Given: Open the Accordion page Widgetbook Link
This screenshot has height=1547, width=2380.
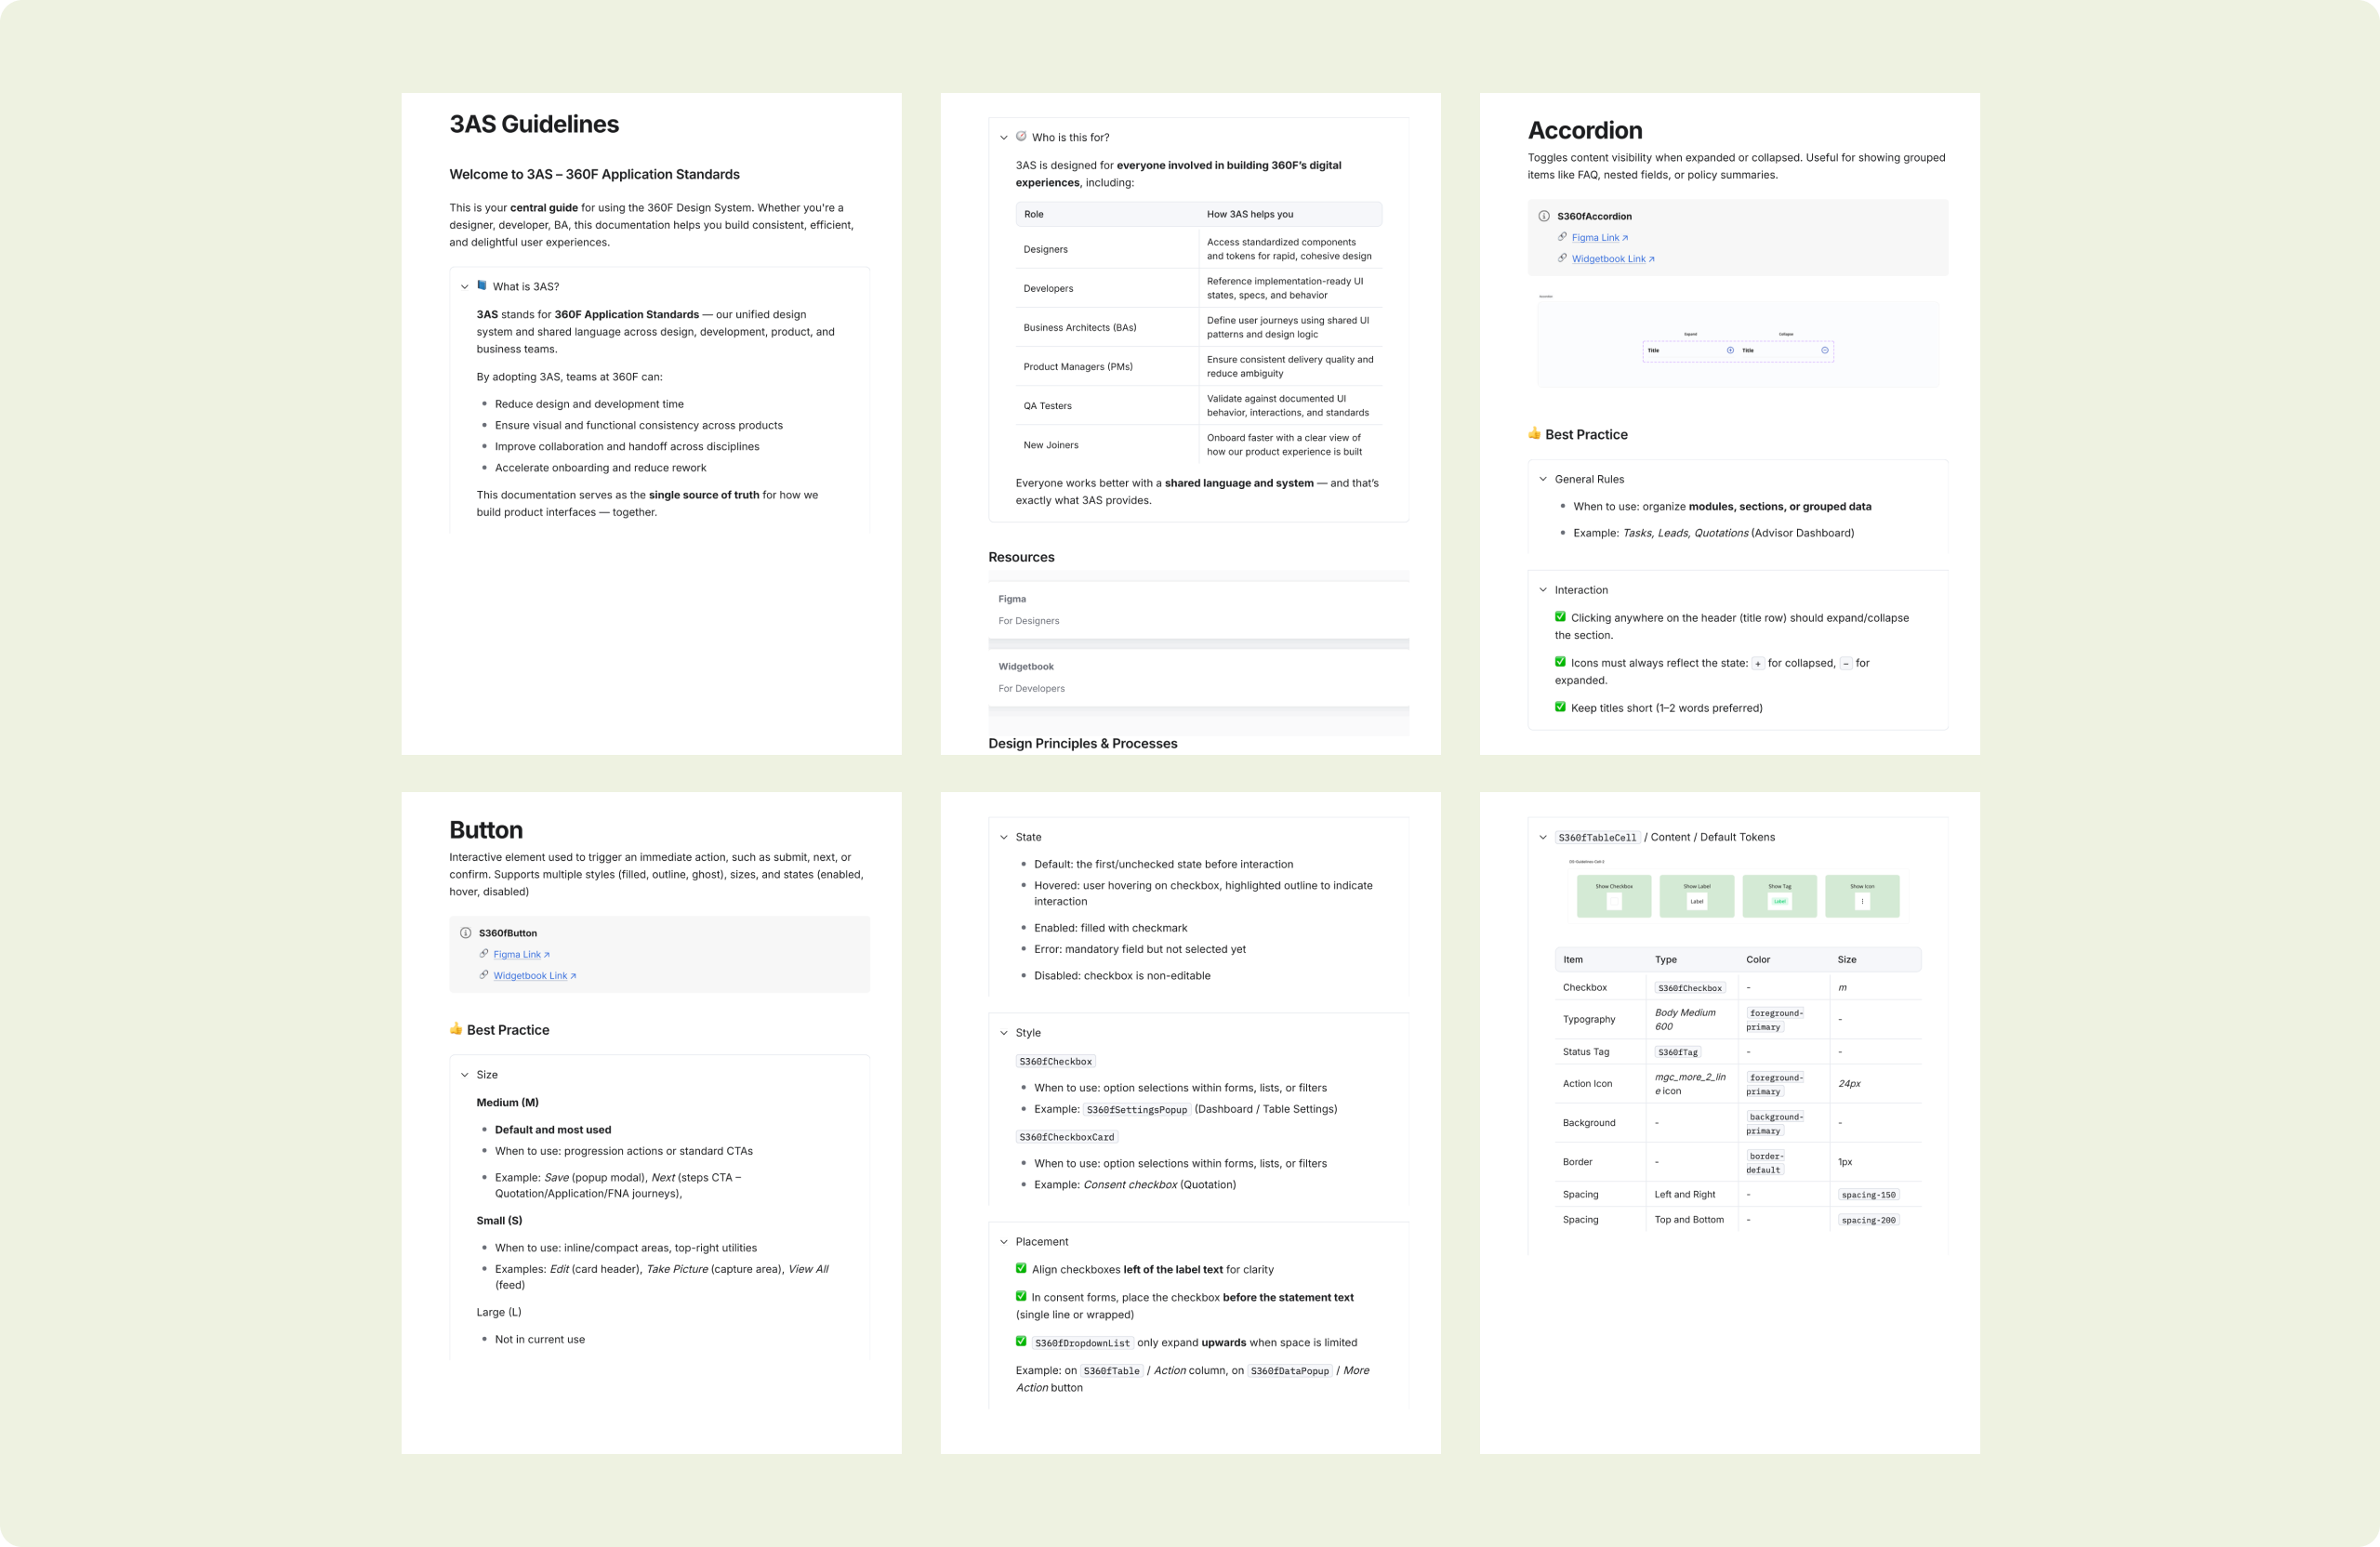Looking at the screenshot, I should [x=1608, y=259].
